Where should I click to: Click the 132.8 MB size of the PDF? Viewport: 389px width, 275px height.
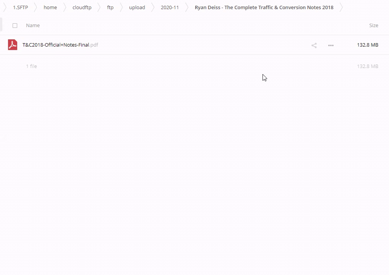click(367, 45)
